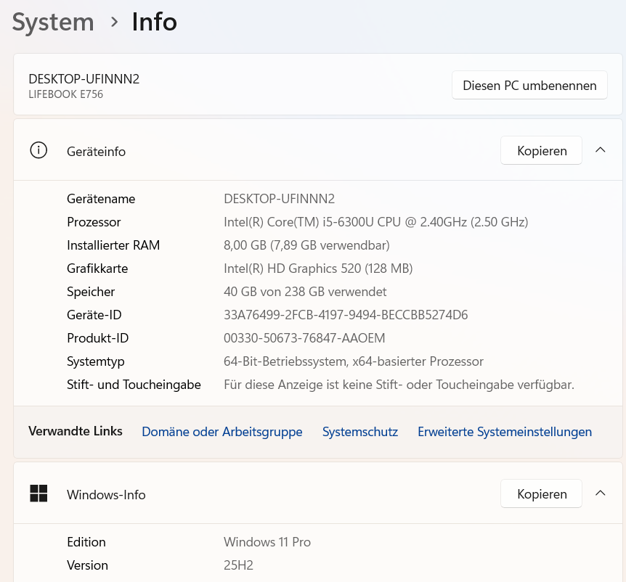Click the Windows 11 Pro edition value

tap(267, 541)
